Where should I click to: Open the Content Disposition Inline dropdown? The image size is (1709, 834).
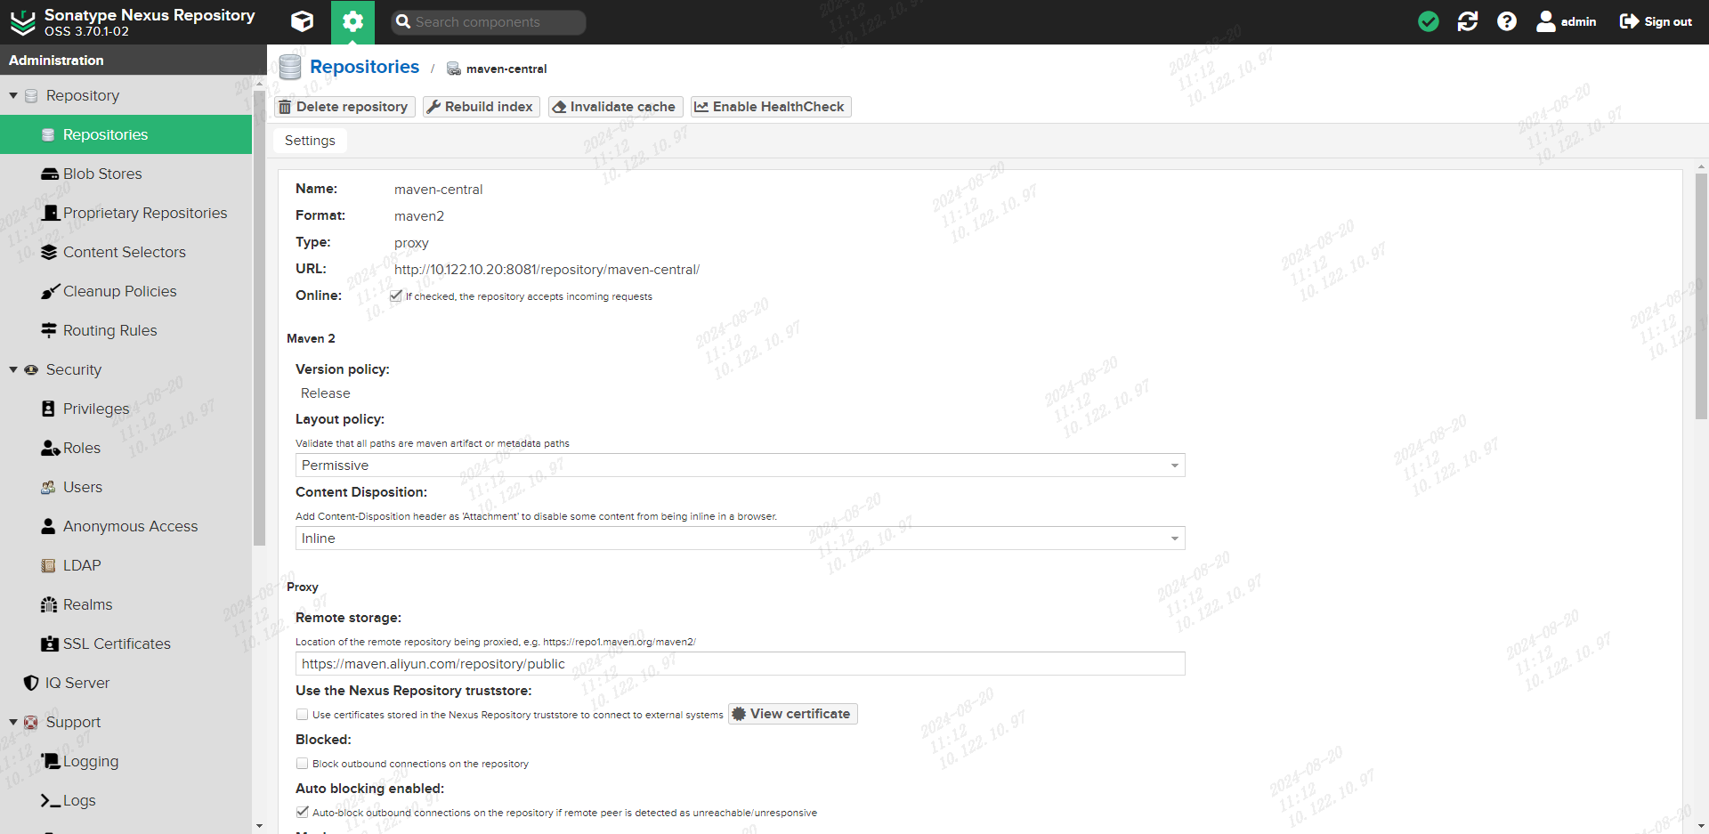click(740, 538)
